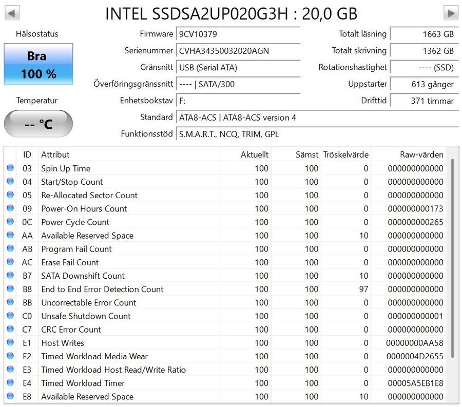
Task: Click the previous disk left arrow button
Action: [x=12, y=13]
